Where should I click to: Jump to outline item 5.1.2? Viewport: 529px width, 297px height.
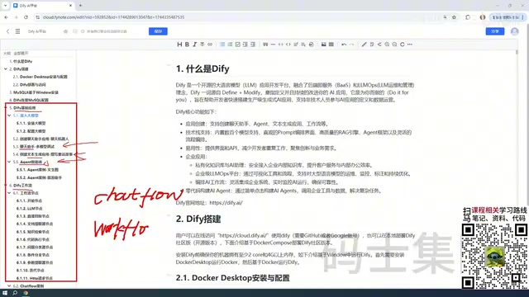coord(31,131)
